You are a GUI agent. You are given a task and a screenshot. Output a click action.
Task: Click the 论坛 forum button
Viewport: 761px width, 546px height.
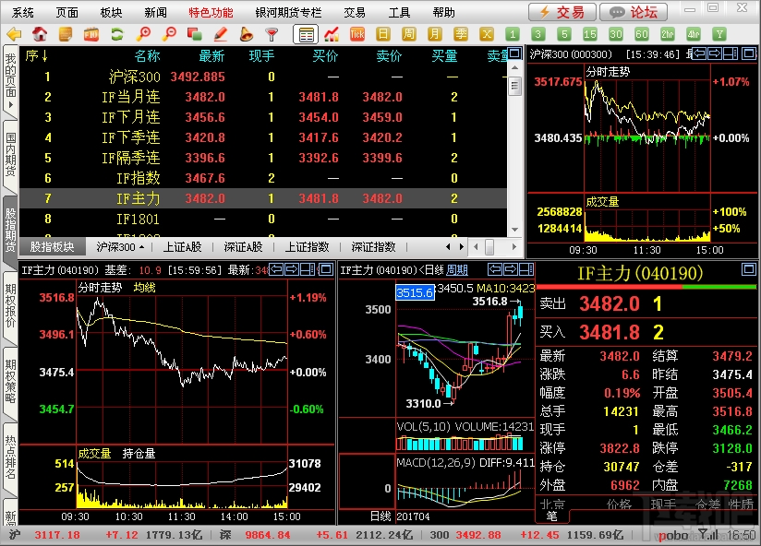point(634,12)
